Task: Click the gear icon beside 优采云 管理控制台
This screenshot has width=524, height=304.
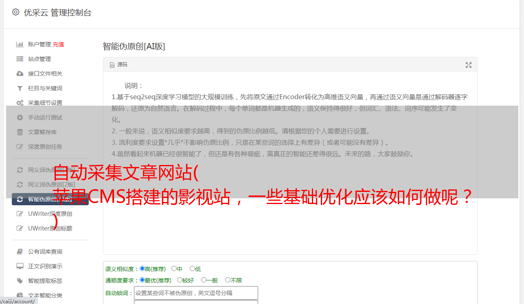Action: point(15,12)
